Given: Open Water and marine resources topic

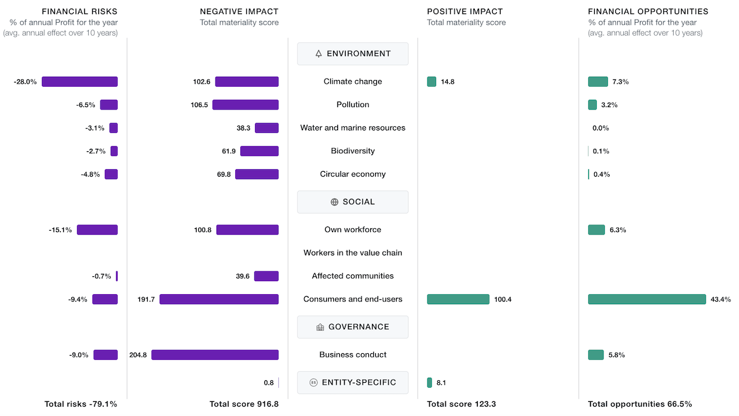Looking at the screenshot, I should click(x=353, y=128).
